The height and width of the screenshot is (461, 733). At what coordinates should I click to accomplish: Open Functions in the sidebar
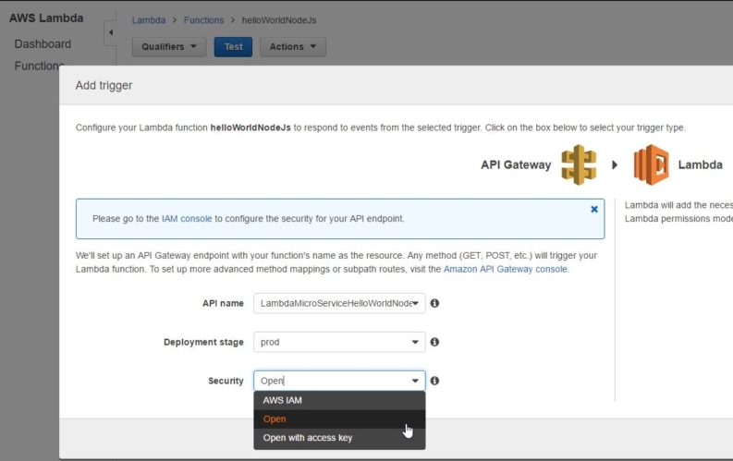coord(39,66)
